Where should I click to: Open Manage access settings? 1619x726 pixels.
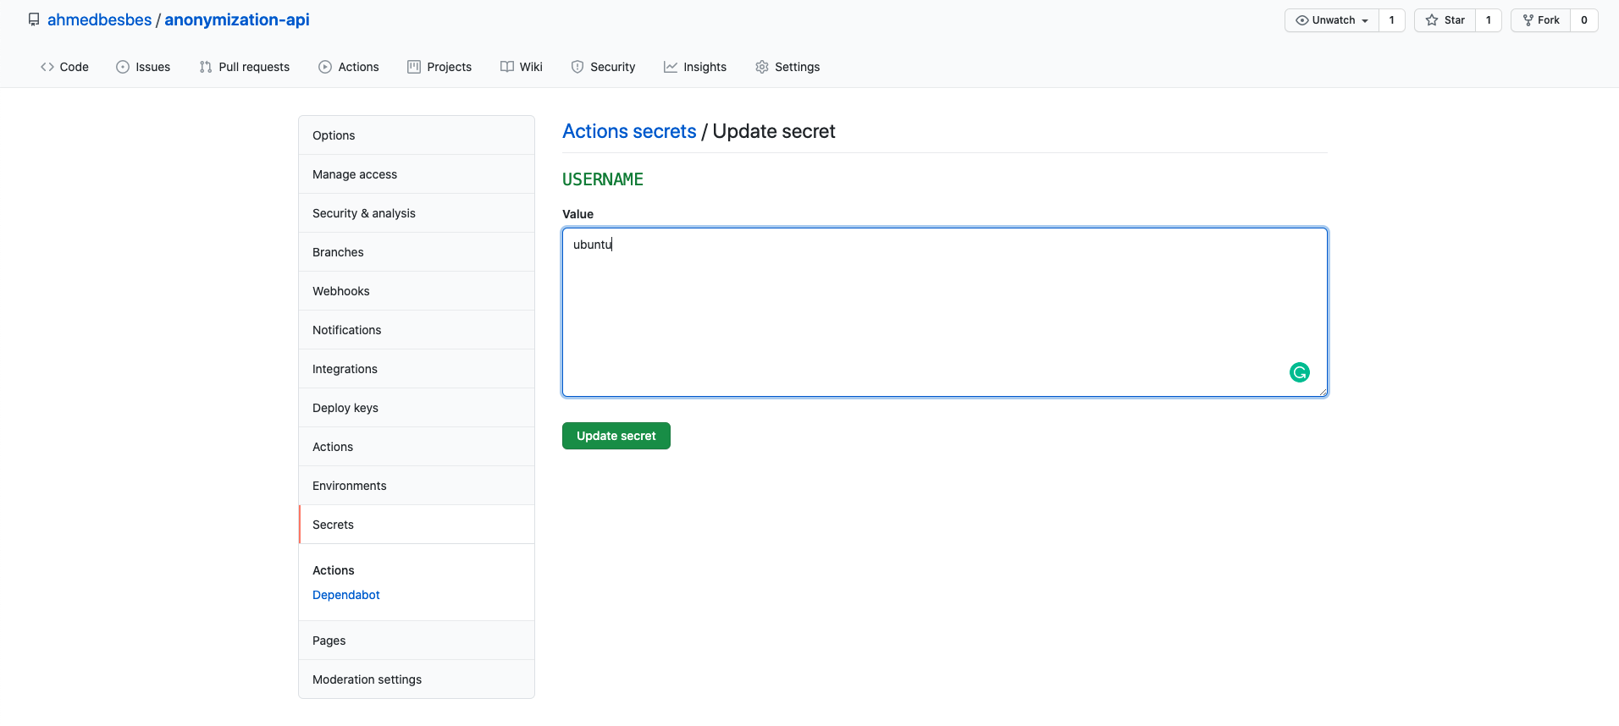pyautogui.click(x=417, y=174)
